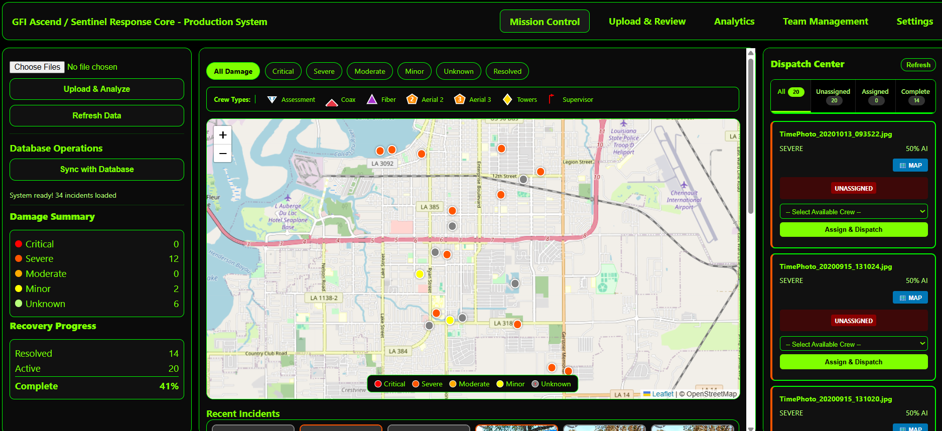
Task: Click the Coax crew red icon
Action: [332, 102]
